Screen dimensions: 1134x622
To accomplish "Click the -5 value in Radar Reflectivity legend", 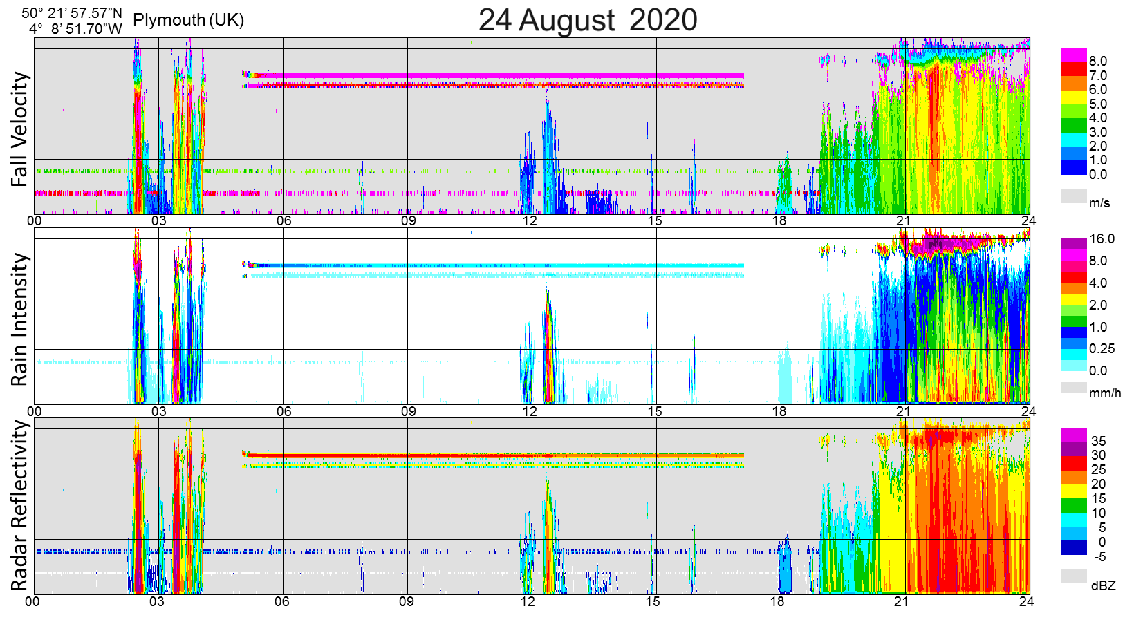I will (x=1100, y=557).
